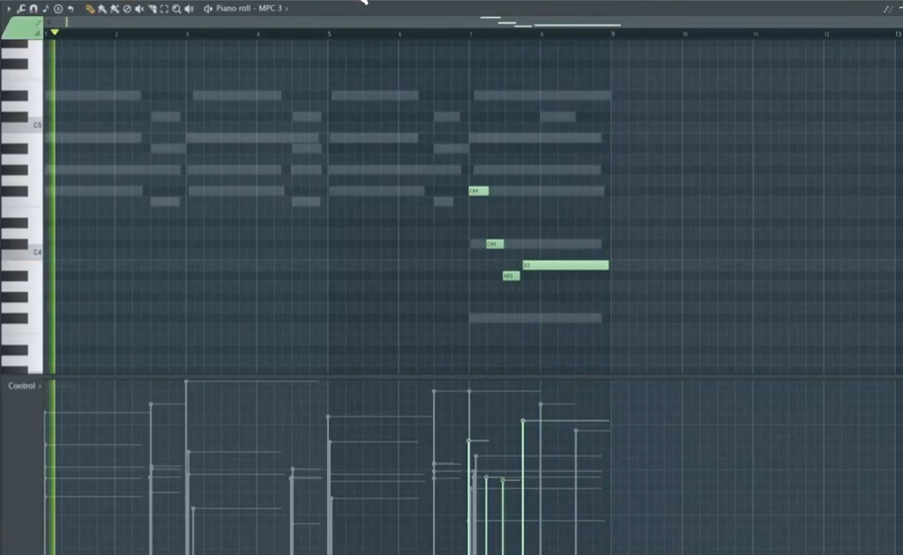Open the piano roll options menu arrow
Image resolution: width=903 pixels, height=555 pixels.
coord(9,9)
